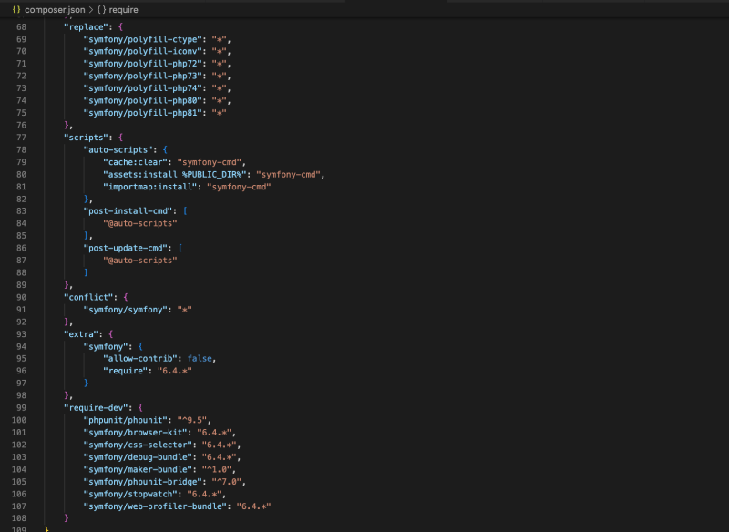Image resolution: width=729 pixels, height=532 pixels.
Task: Click "symfony-cmd" value on line 79
Action: (210, 162)
